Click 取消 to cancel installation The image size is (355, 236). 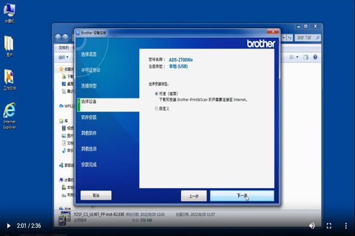coord(96,195)
